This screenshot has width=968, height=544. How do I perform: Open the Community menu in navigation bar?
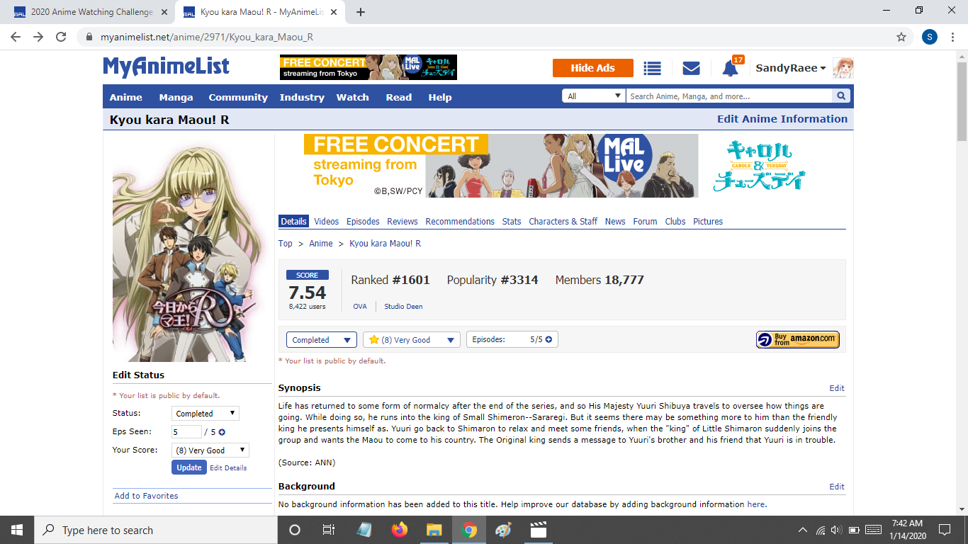pos(237,97)
